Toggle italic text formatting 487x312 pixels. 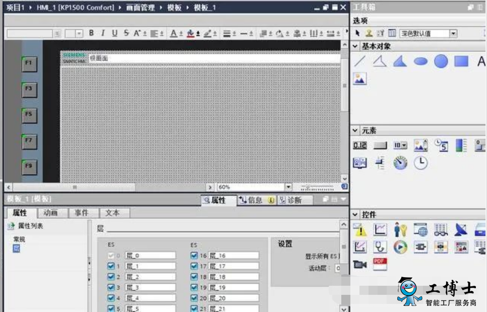103,33
